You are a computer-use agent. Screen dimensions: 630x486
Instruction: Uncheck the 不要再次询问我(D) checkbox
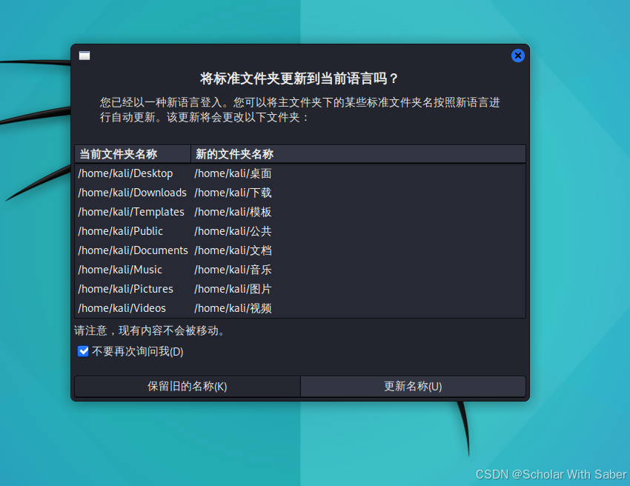coord(83,351)
